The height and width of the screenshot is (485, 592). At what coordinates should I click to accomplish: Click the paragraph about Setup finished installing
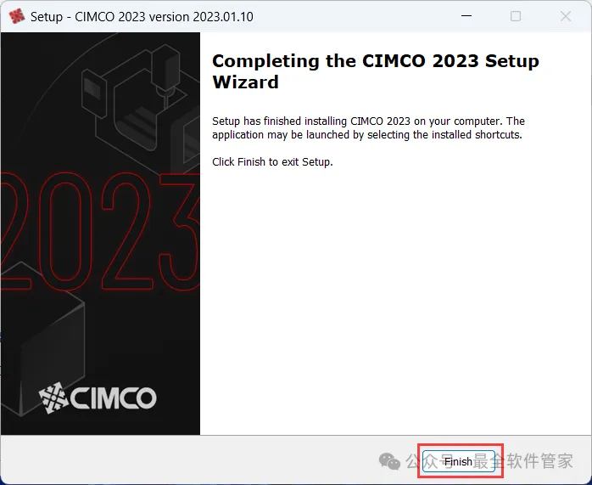(368, 127)
